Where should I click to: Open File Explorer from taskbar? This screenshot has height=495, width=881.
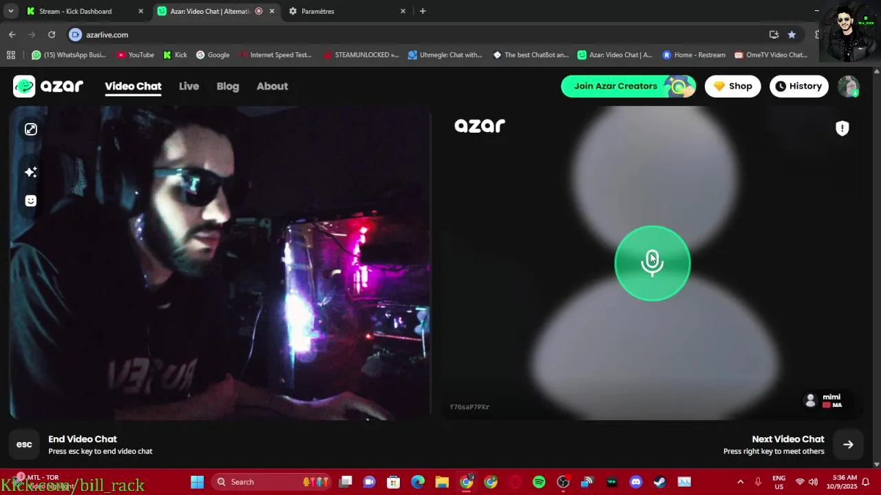coord(442,482)
